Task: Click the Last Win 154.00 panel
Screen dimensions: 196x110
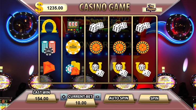Action: [42, 99]
